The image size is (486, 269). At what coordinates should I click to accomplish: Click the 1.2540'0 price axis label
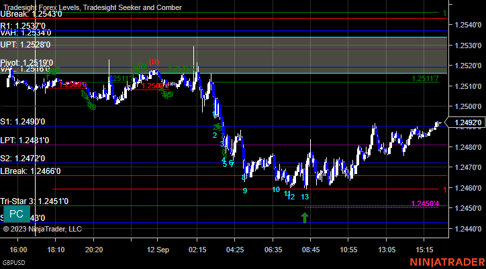tap(468, 25)
